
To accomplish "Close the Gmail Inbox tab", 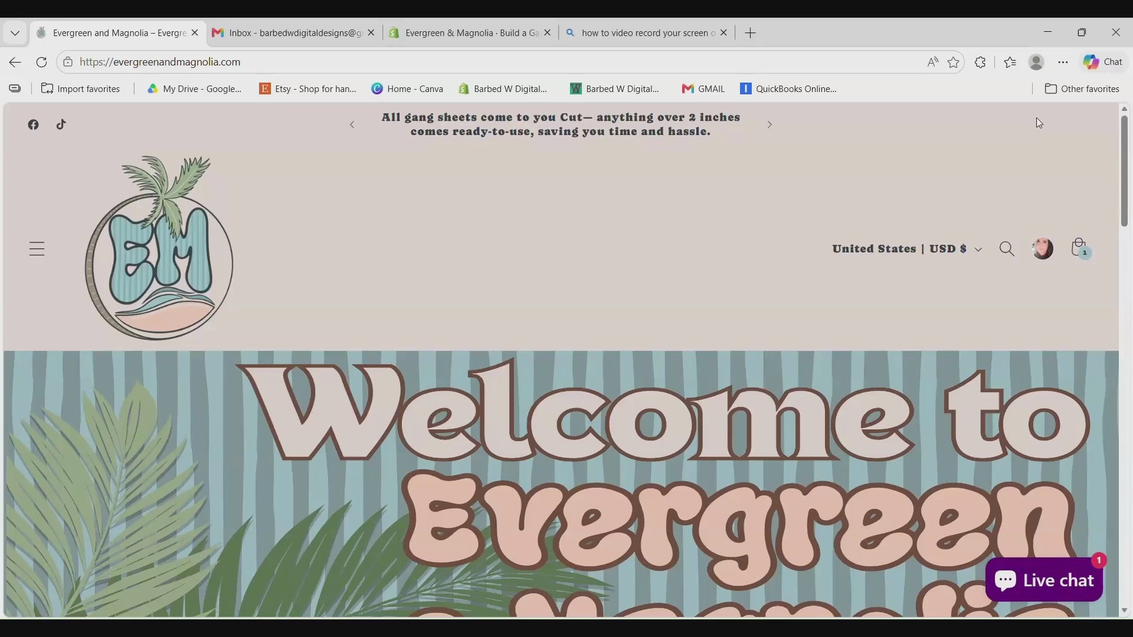I will (371, 33).
